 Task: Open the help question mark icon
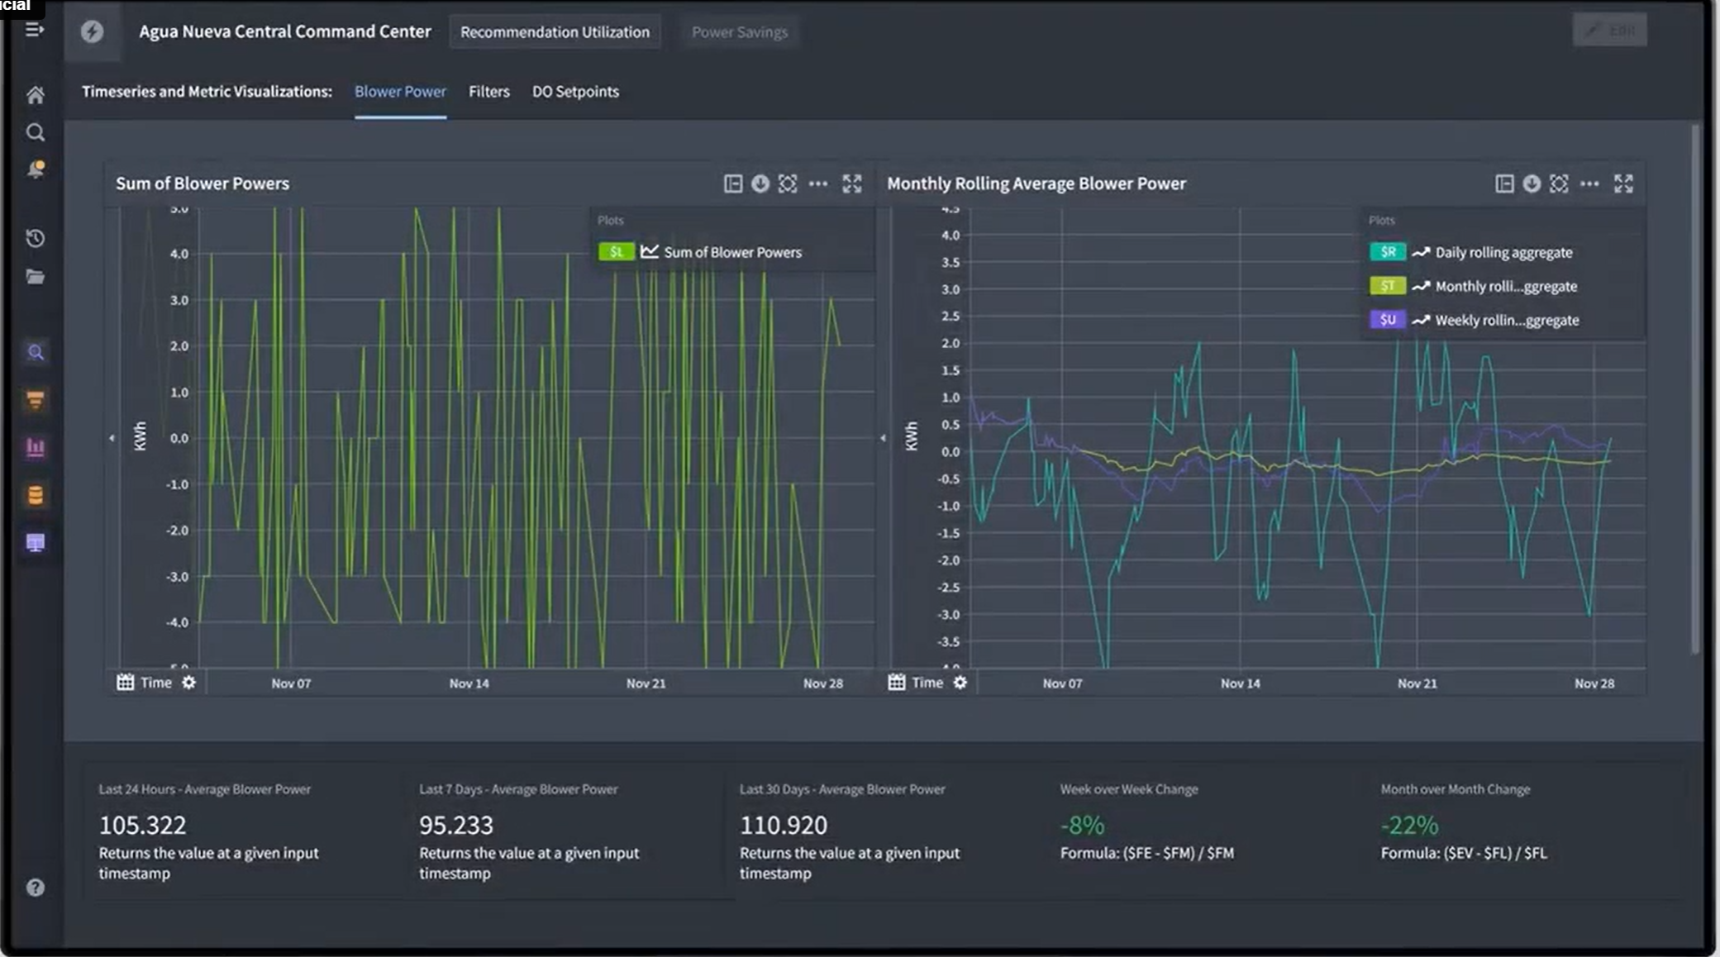(35, 888)
